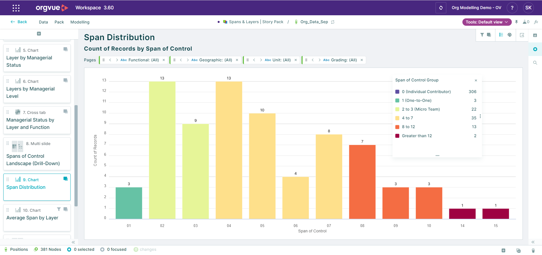Click the notes icon on slide 9 card
The image size is (542, 255).
point(65,179)
